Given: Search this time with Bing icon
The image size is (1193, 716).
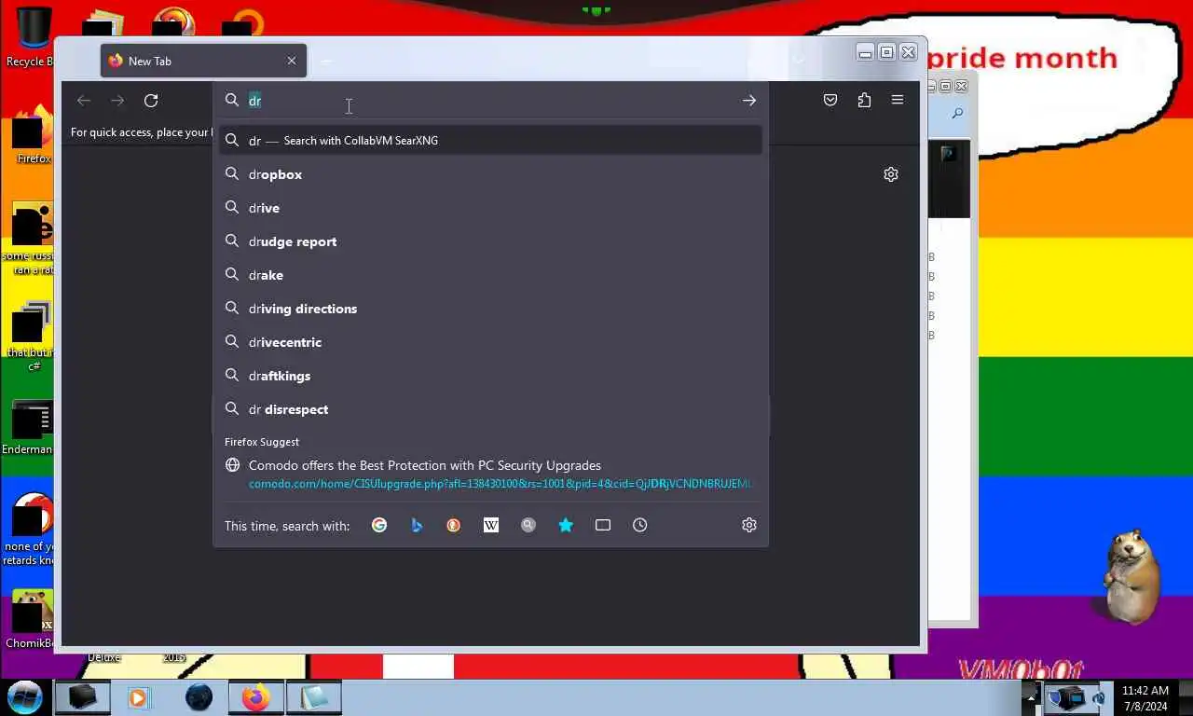Looking at the screenshot, I should coord(417,526).
